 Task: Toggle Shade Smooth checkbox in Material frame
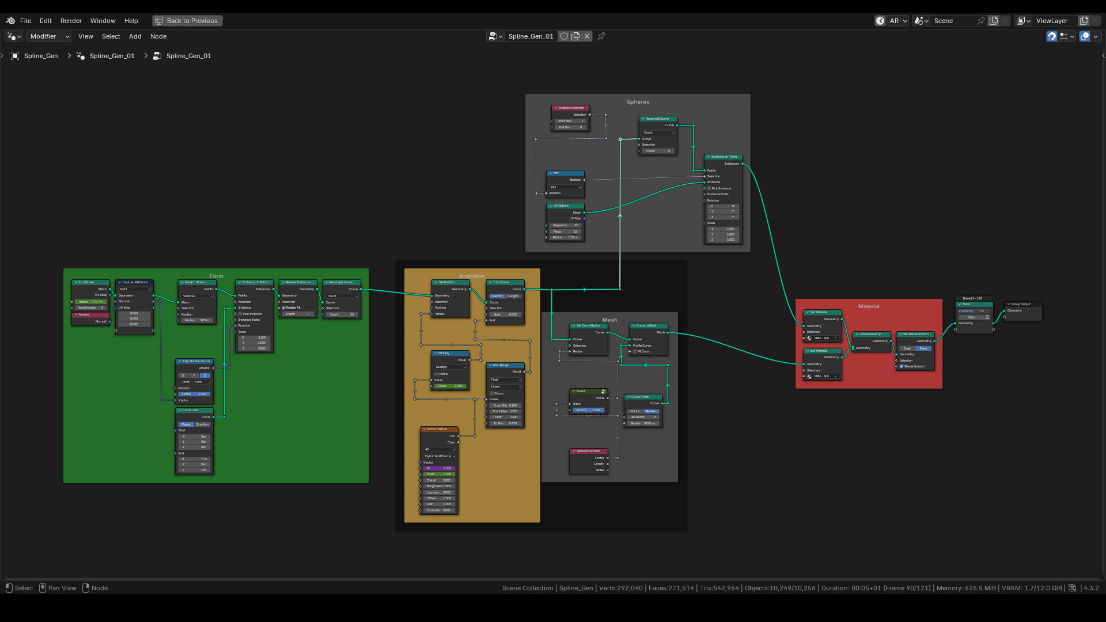(902, 367)
